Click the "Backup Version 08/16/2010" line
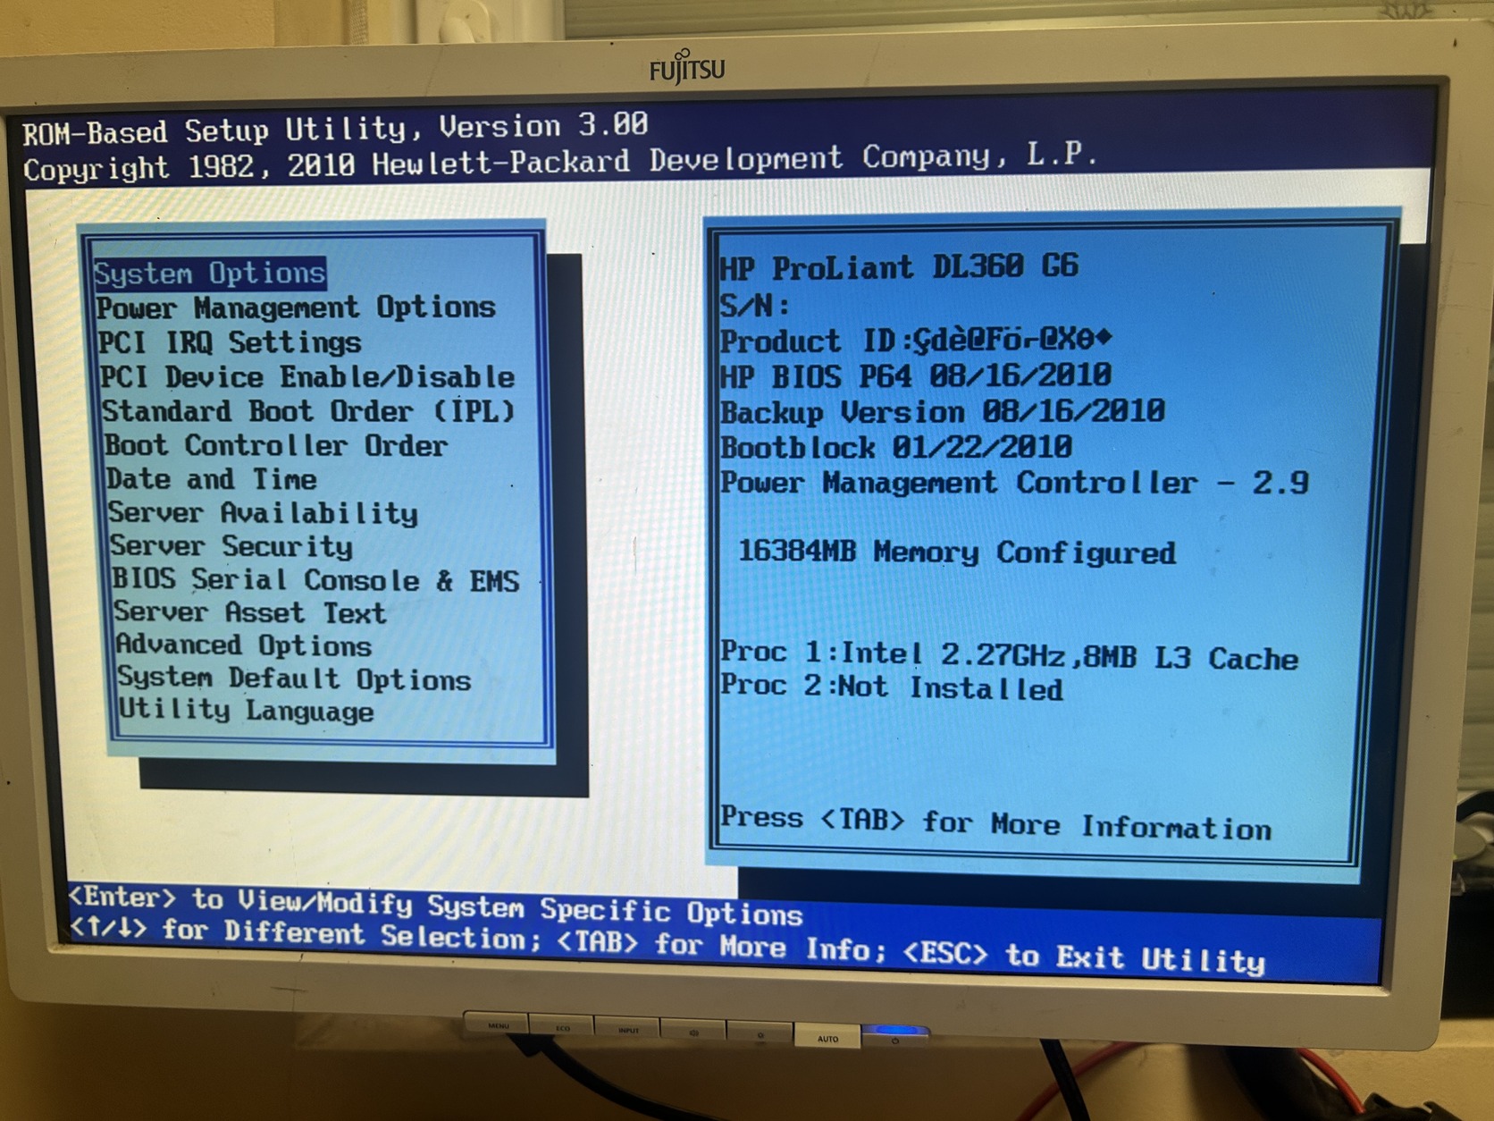 pos(943,412)
